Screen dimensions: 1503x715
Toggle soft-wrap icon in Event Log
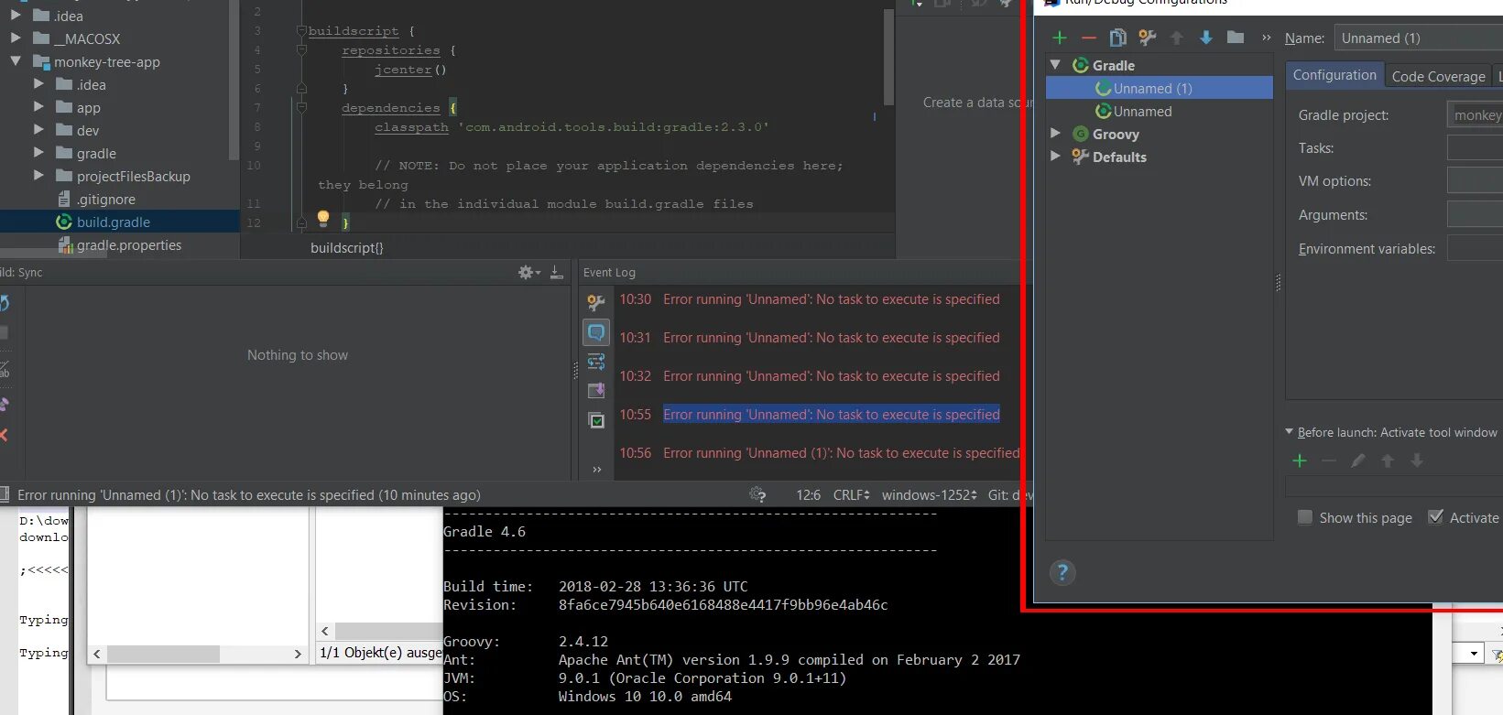pos(596,362)
